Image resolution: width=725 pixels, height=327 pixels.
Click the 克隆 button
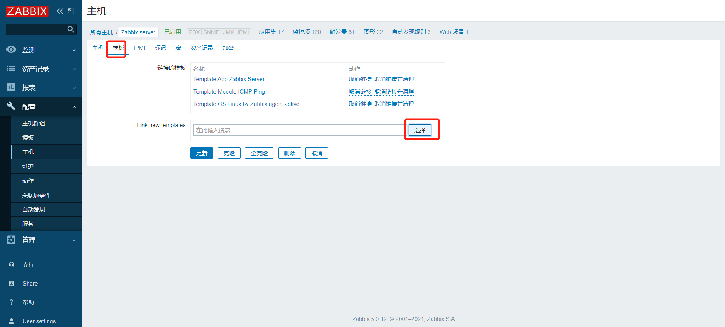point(229,153)
